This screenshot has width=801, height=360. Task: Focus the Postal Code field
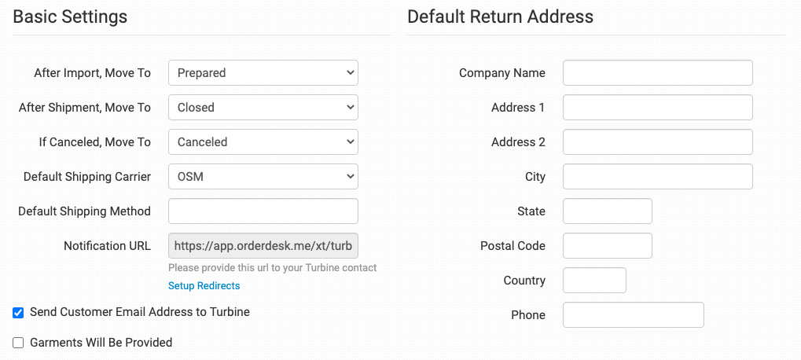608,246
